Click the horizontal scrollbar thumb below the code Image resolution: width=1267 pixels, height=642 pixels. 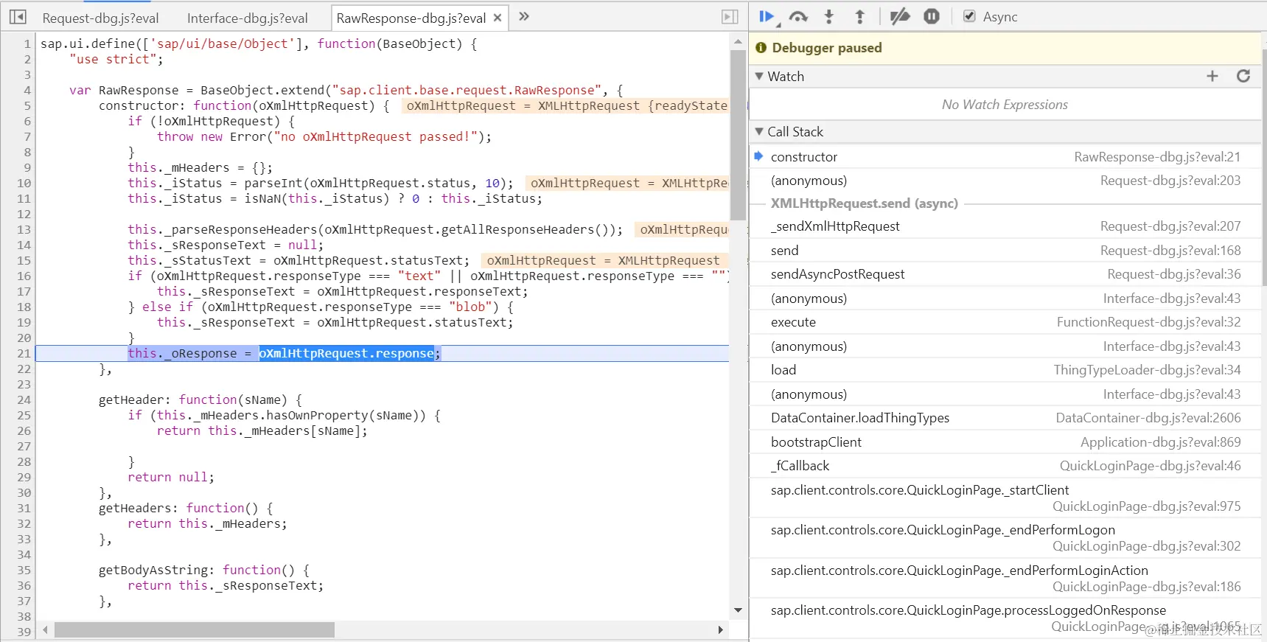195,630
